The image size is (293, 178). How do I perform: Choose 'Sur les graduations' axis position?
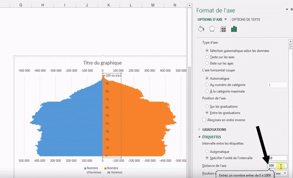tap(207, 106)
